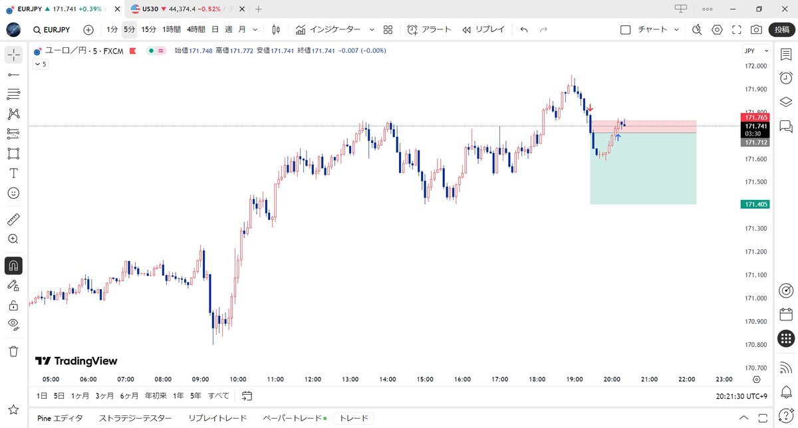Screen dimensions: 798x428
Task: Open the layout setup square icon
Action: click(624, 30)
